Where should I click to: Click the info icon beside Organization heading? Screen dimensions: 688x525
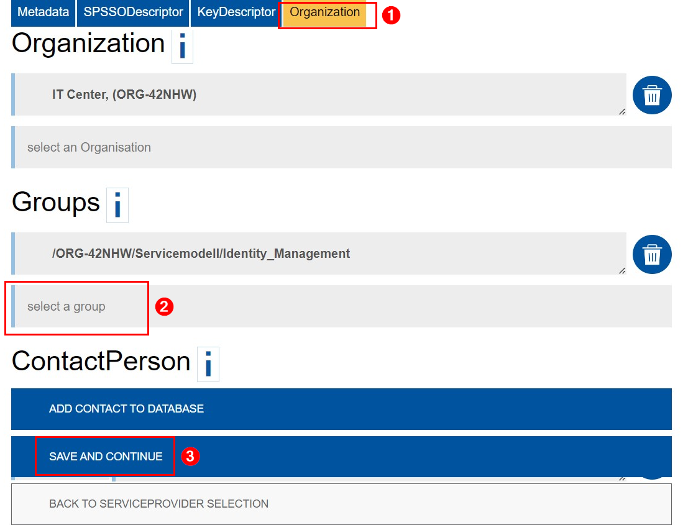pyautogui.click(x=182, y=46)
